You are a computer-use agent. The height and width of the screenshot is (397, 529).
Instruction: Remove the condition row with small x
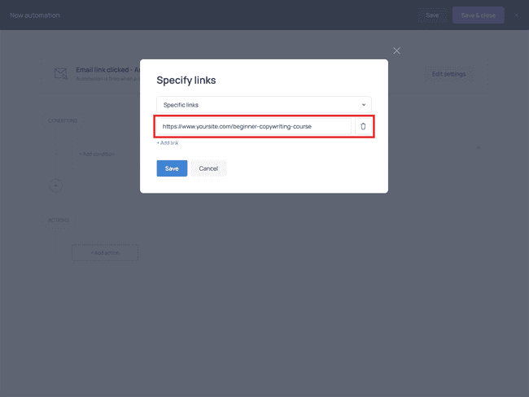(479, 148)
